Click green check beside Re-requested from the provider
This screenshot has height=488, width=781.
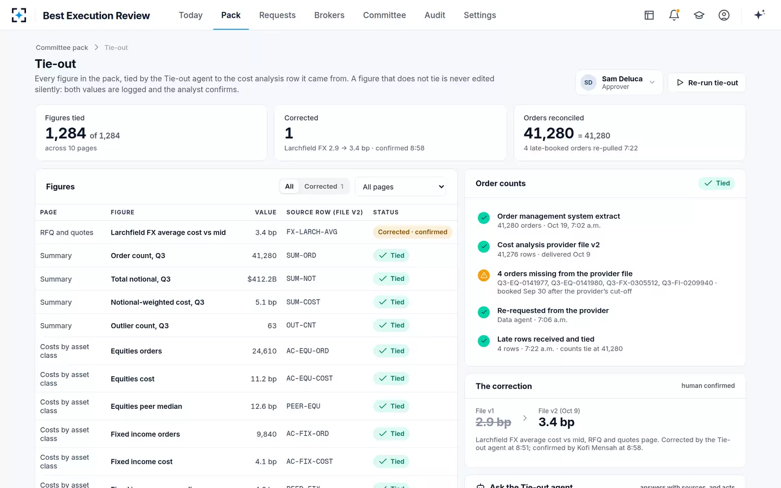484,312
